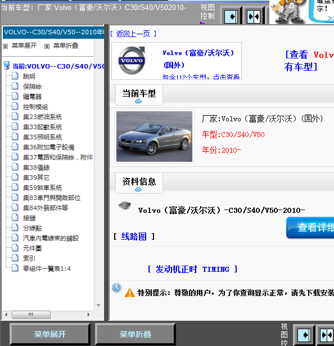Open the 集84外裝部件等 tree item
334x346 pixels.
pos(46,208)
